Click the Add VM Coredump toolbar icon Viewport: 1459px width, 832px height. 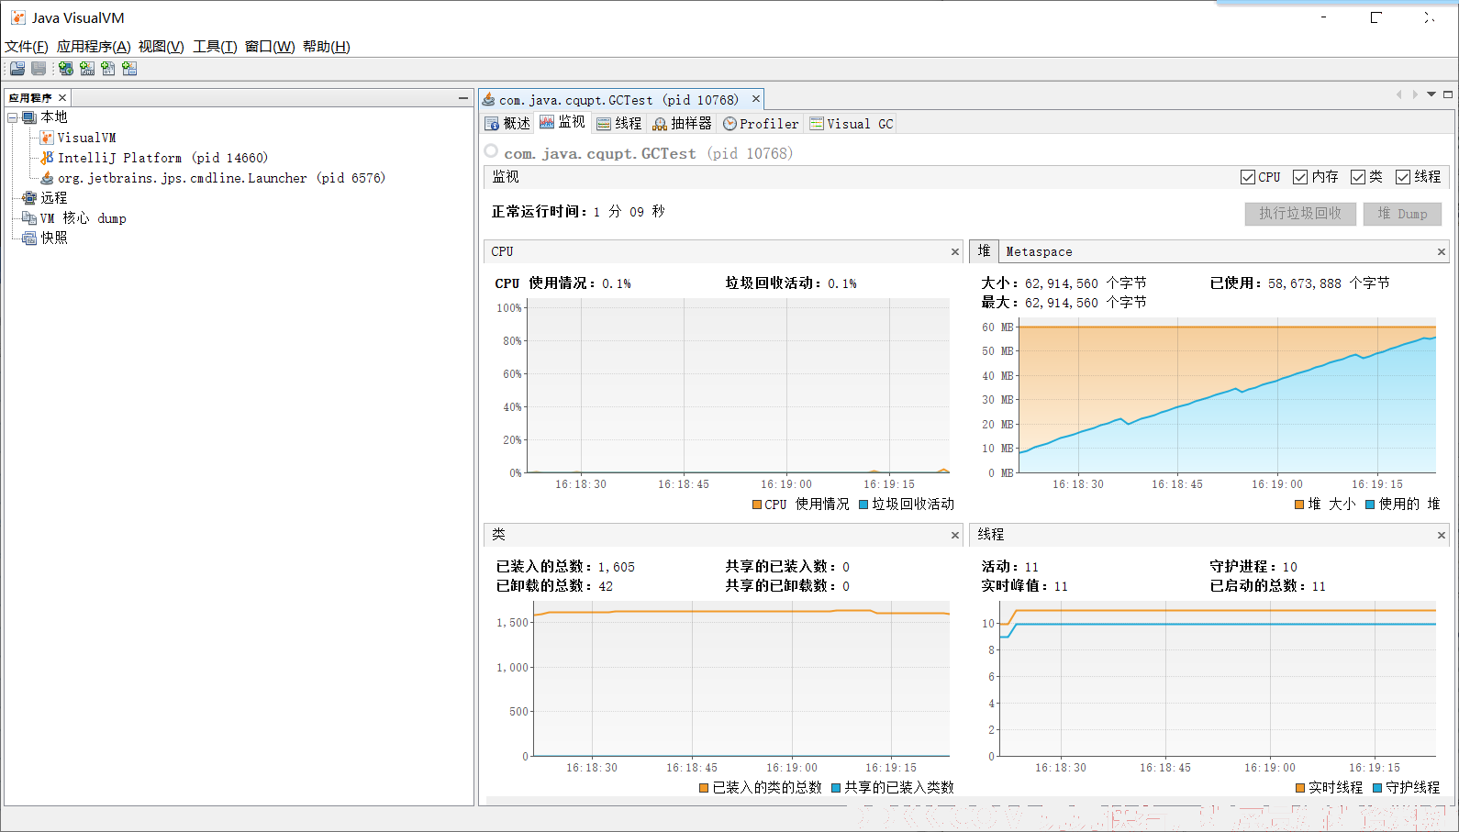tap(108, 69)
